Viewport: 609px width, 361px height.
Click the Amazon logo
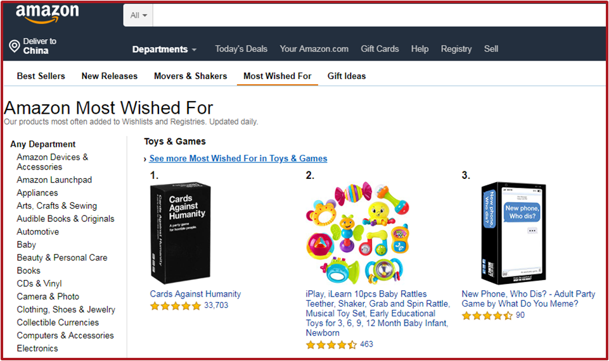pyautogui.click(x=47, y=13)
